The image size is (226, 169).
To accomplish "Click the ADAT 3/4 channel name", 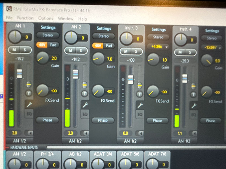I will point(103,154).
